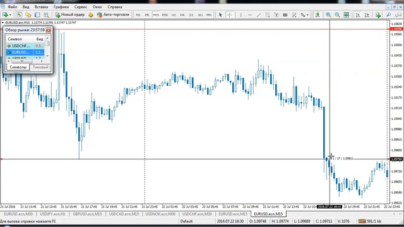Toggle the Strategy Tester icon
404x227 pixels.
tap(46, 15)
